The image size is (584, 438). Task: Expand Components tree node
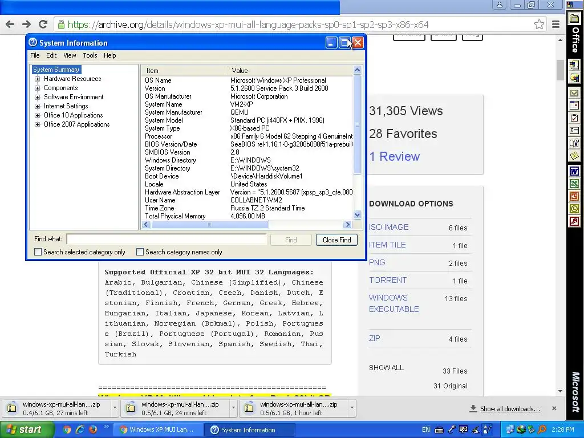37,88
